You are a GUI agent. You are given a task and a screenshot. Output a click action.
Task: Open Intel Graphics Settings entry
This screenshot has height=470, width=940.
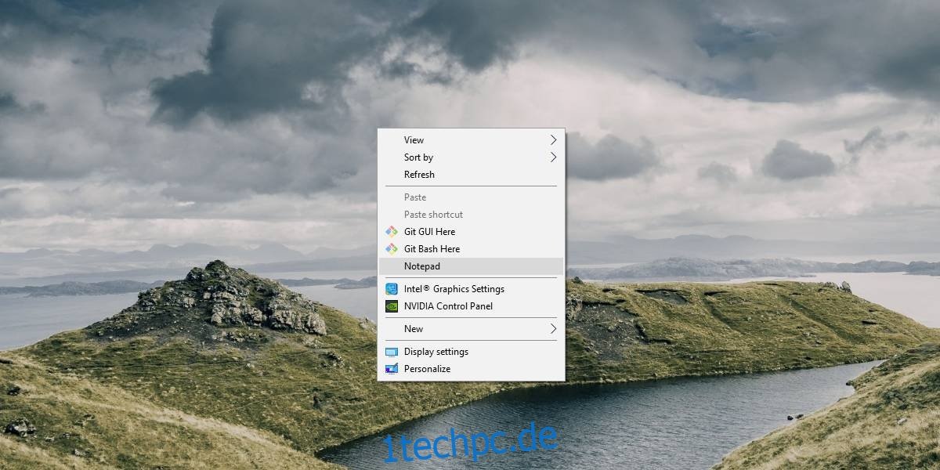(471, 289)
